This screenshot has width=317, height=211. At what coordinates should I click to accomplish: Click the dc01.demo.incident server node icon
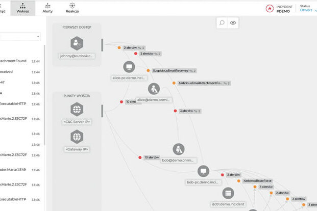tap(228, 193)
